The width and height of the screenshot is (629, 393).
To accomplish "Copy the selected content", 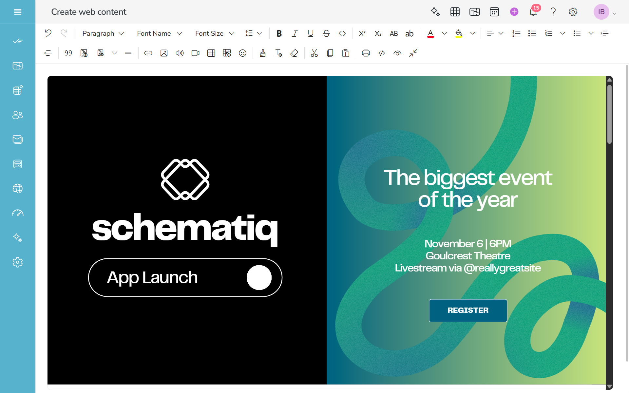I will (330, 53).
